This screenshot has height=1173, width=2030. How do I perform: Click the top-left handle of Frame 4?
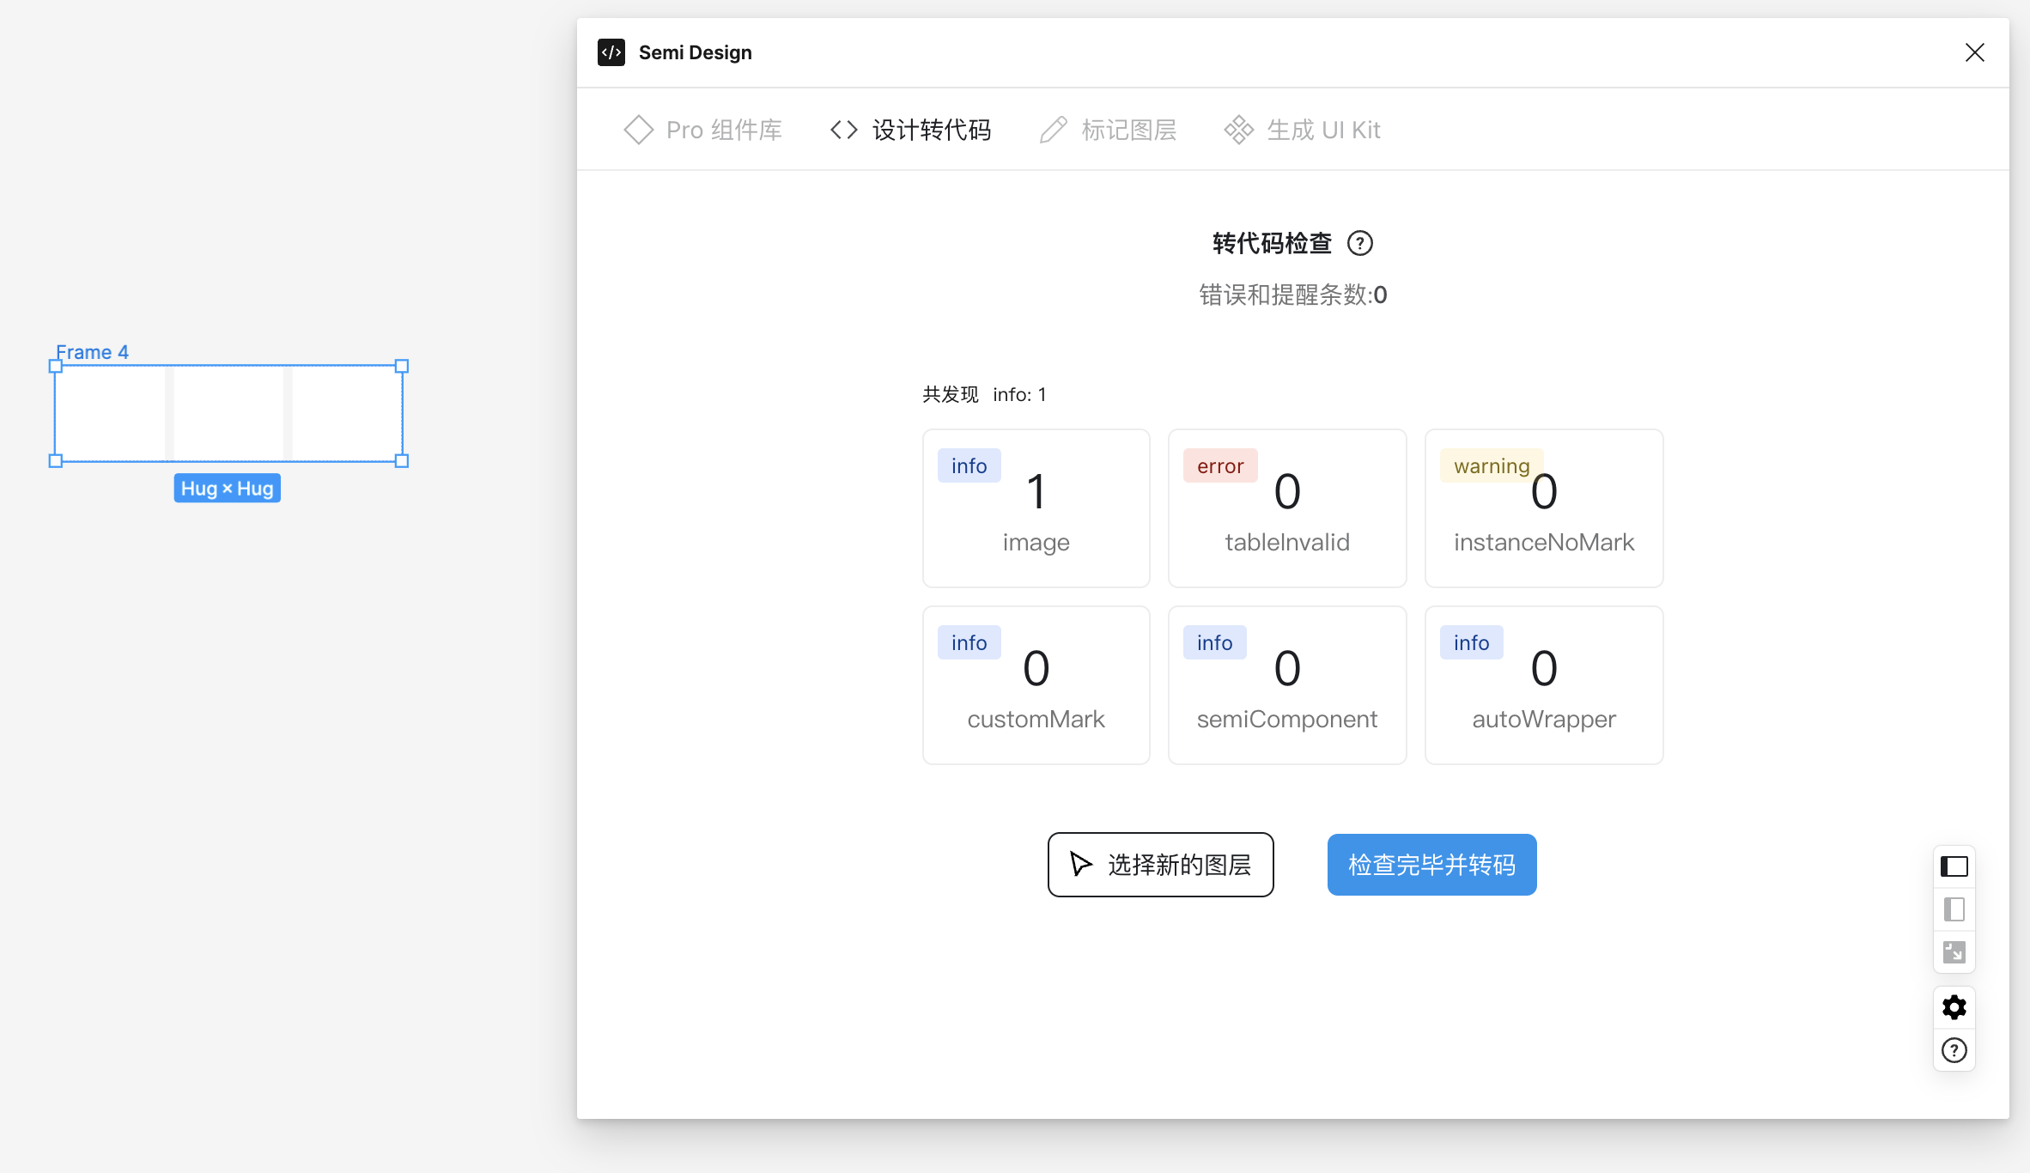56,366
